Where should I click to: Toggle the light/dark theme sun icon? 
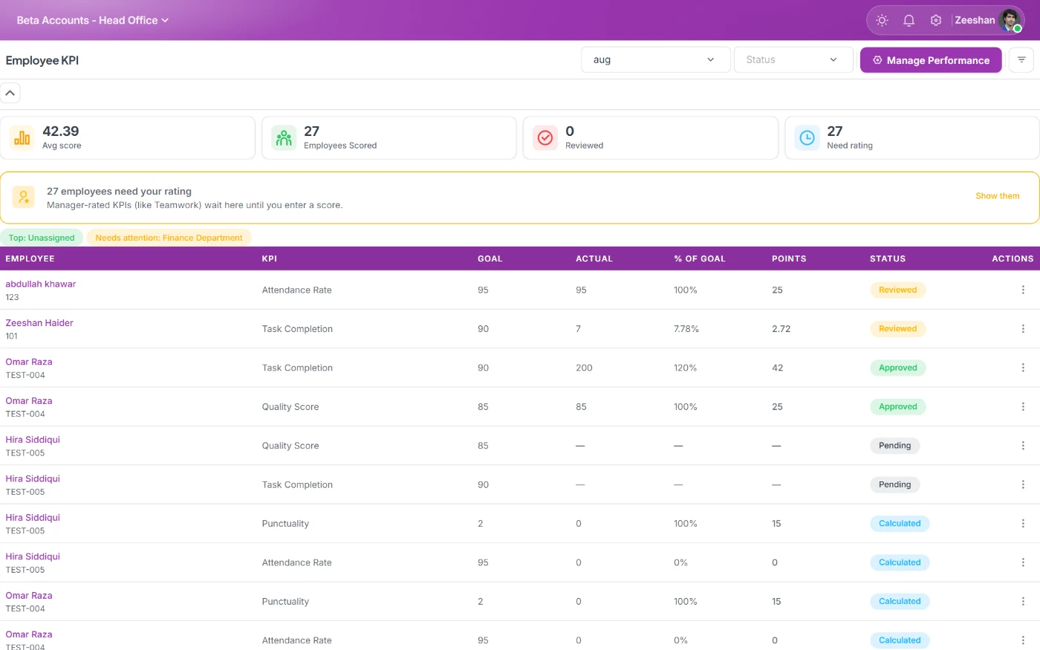tap(882, 20)
